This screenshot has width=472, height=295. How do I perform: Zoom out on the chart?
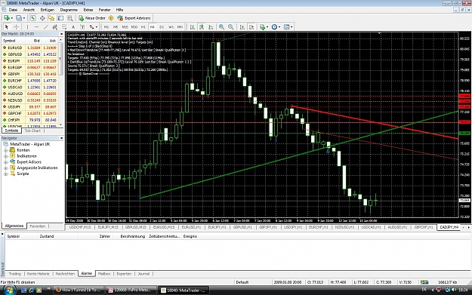[231, 27]
